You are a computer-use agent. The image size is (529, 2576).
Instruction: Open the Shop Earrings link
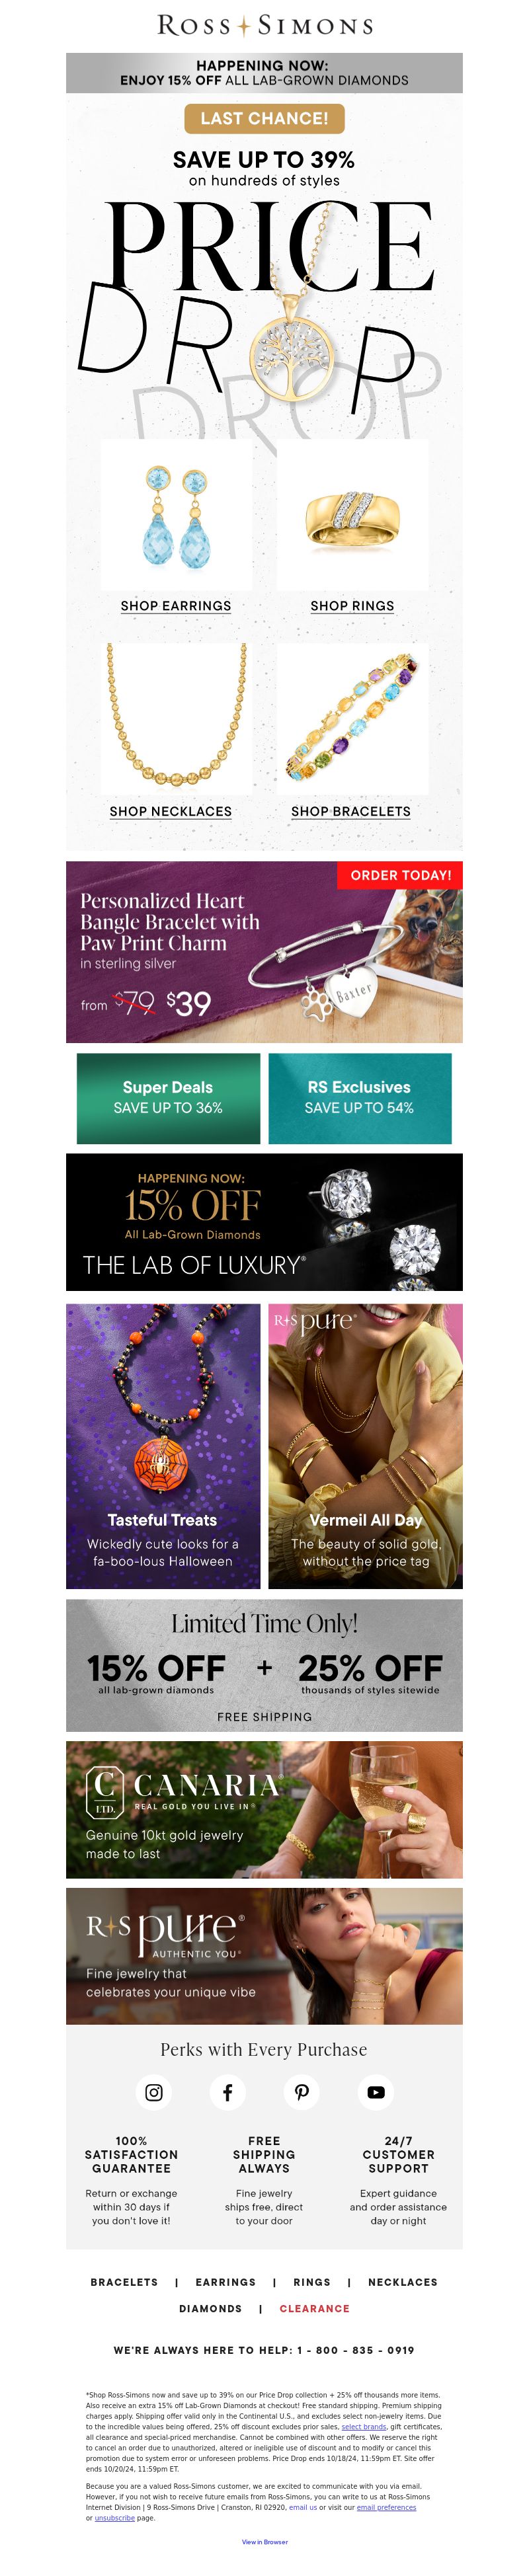(176, 606)
